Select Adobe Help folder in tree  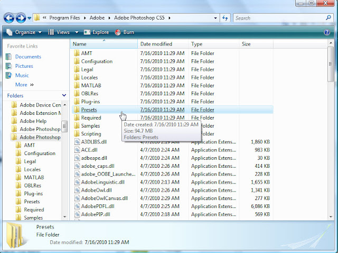pyautogui.click(x=33, y=121)
